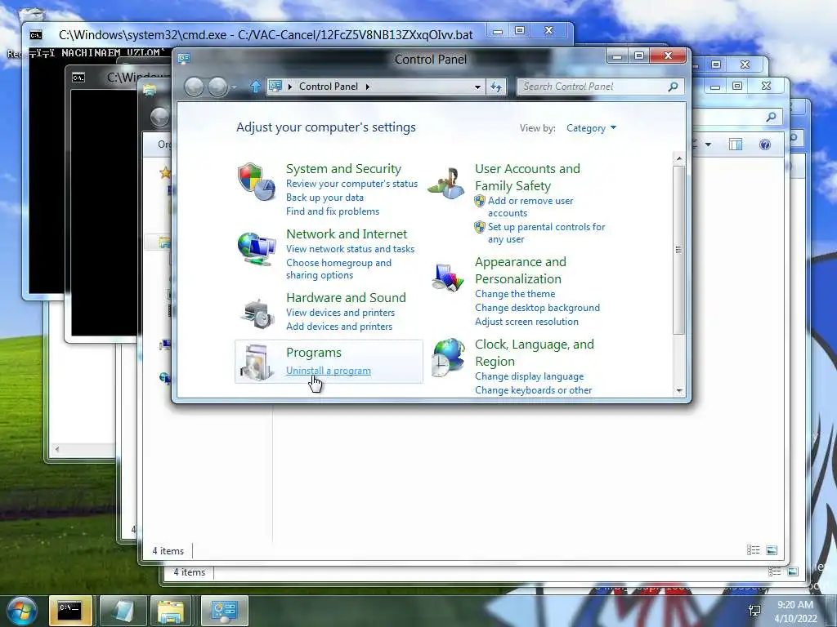Click the refresh button beside address bar
Image resolution: width=837 pixels, height=627 pixels.
pos(496,87)
